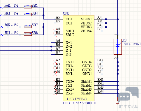The width and height of the screenshot is (141, 111).
Task: Click the no-connect cross on pin A10
Action: [55, 93]
